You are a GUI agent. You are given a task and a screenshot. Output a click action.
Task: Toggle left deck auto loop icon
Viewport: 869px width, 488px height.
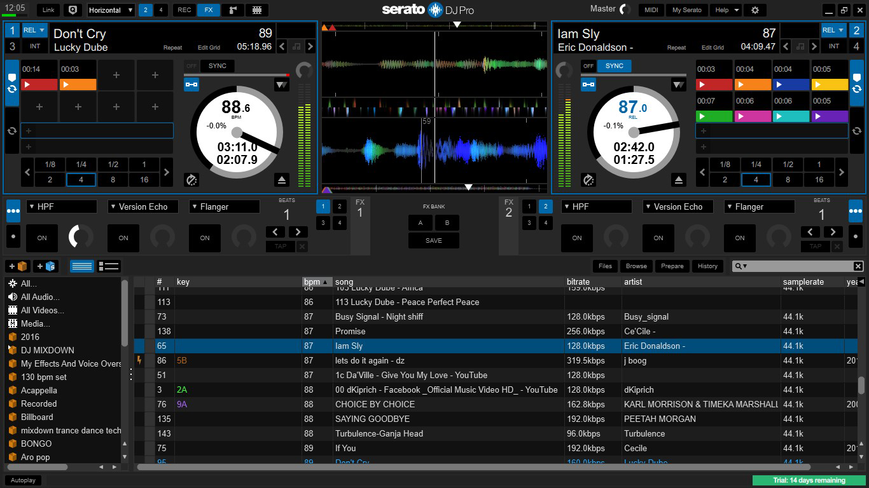click(12, 131)
